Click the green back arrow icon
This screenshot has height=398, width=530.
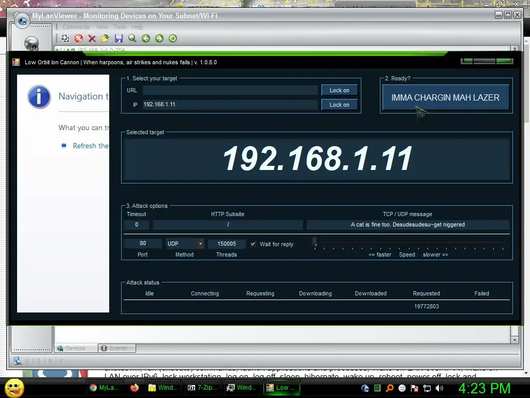point(145,38)
